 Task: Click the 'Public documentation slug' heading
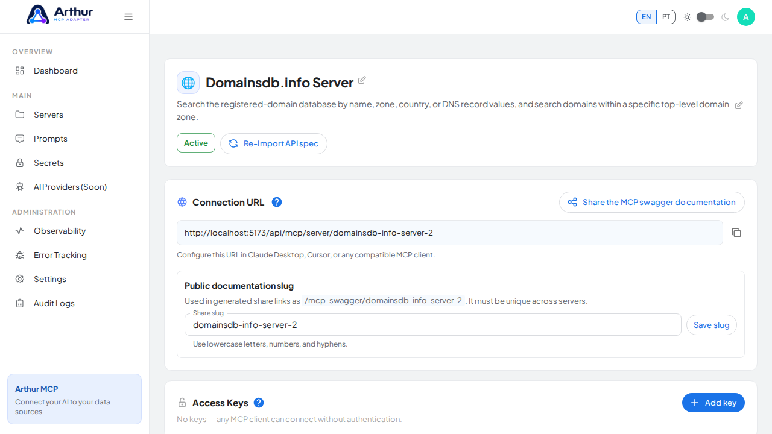pyautogui.click(x=239, y=286)
